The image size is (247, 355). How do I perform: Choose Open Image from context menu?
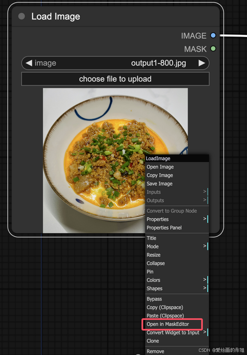[x=177, y=167]
